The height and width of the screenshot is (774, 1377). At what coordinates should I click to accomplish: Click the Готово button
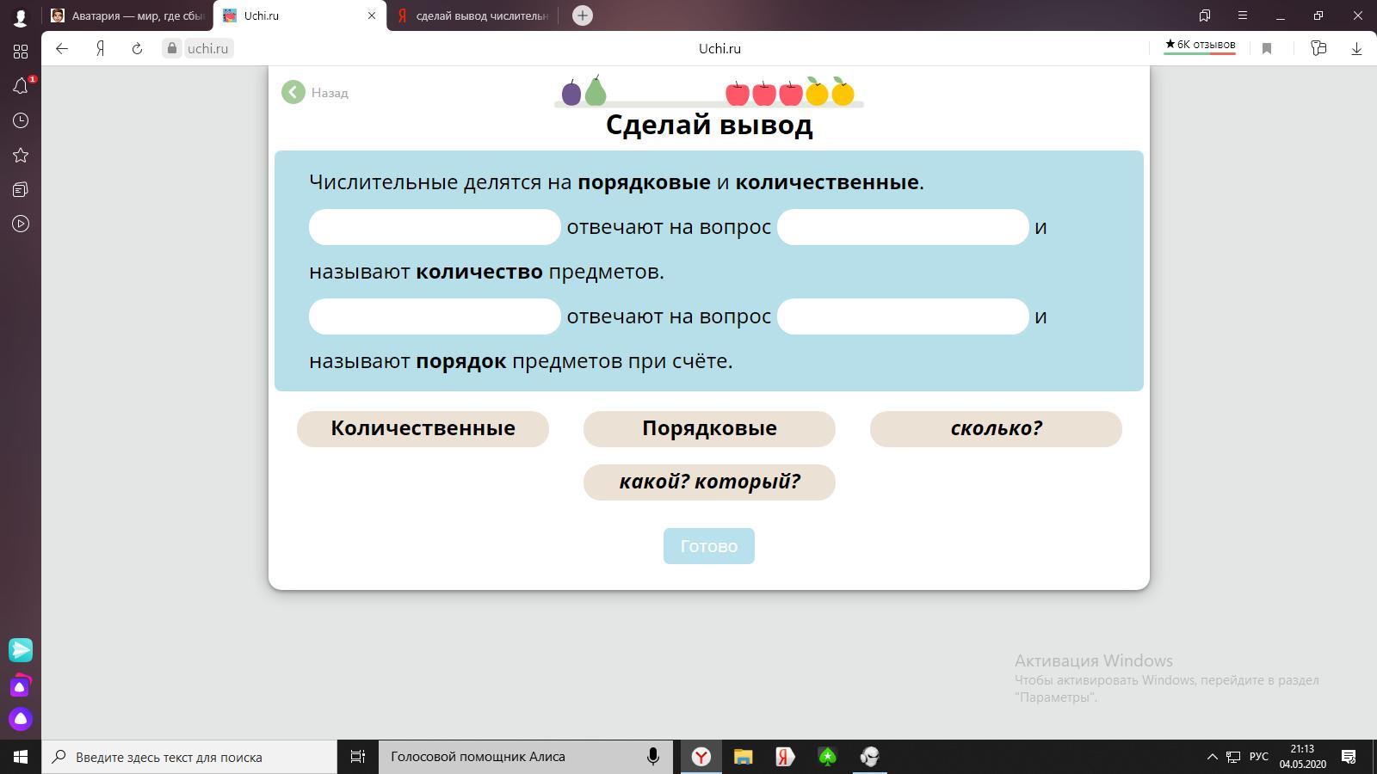point(709,546)
